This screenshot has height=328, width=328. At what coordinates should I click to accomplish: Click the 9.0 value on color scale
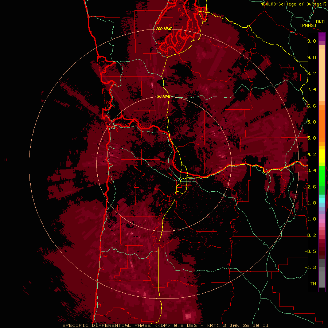coord(312,57)
